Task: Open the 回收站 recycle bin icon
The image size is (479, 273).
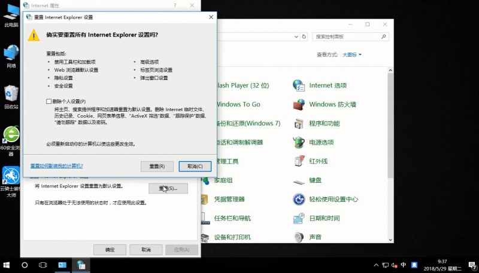Action: tap(11, 97)
